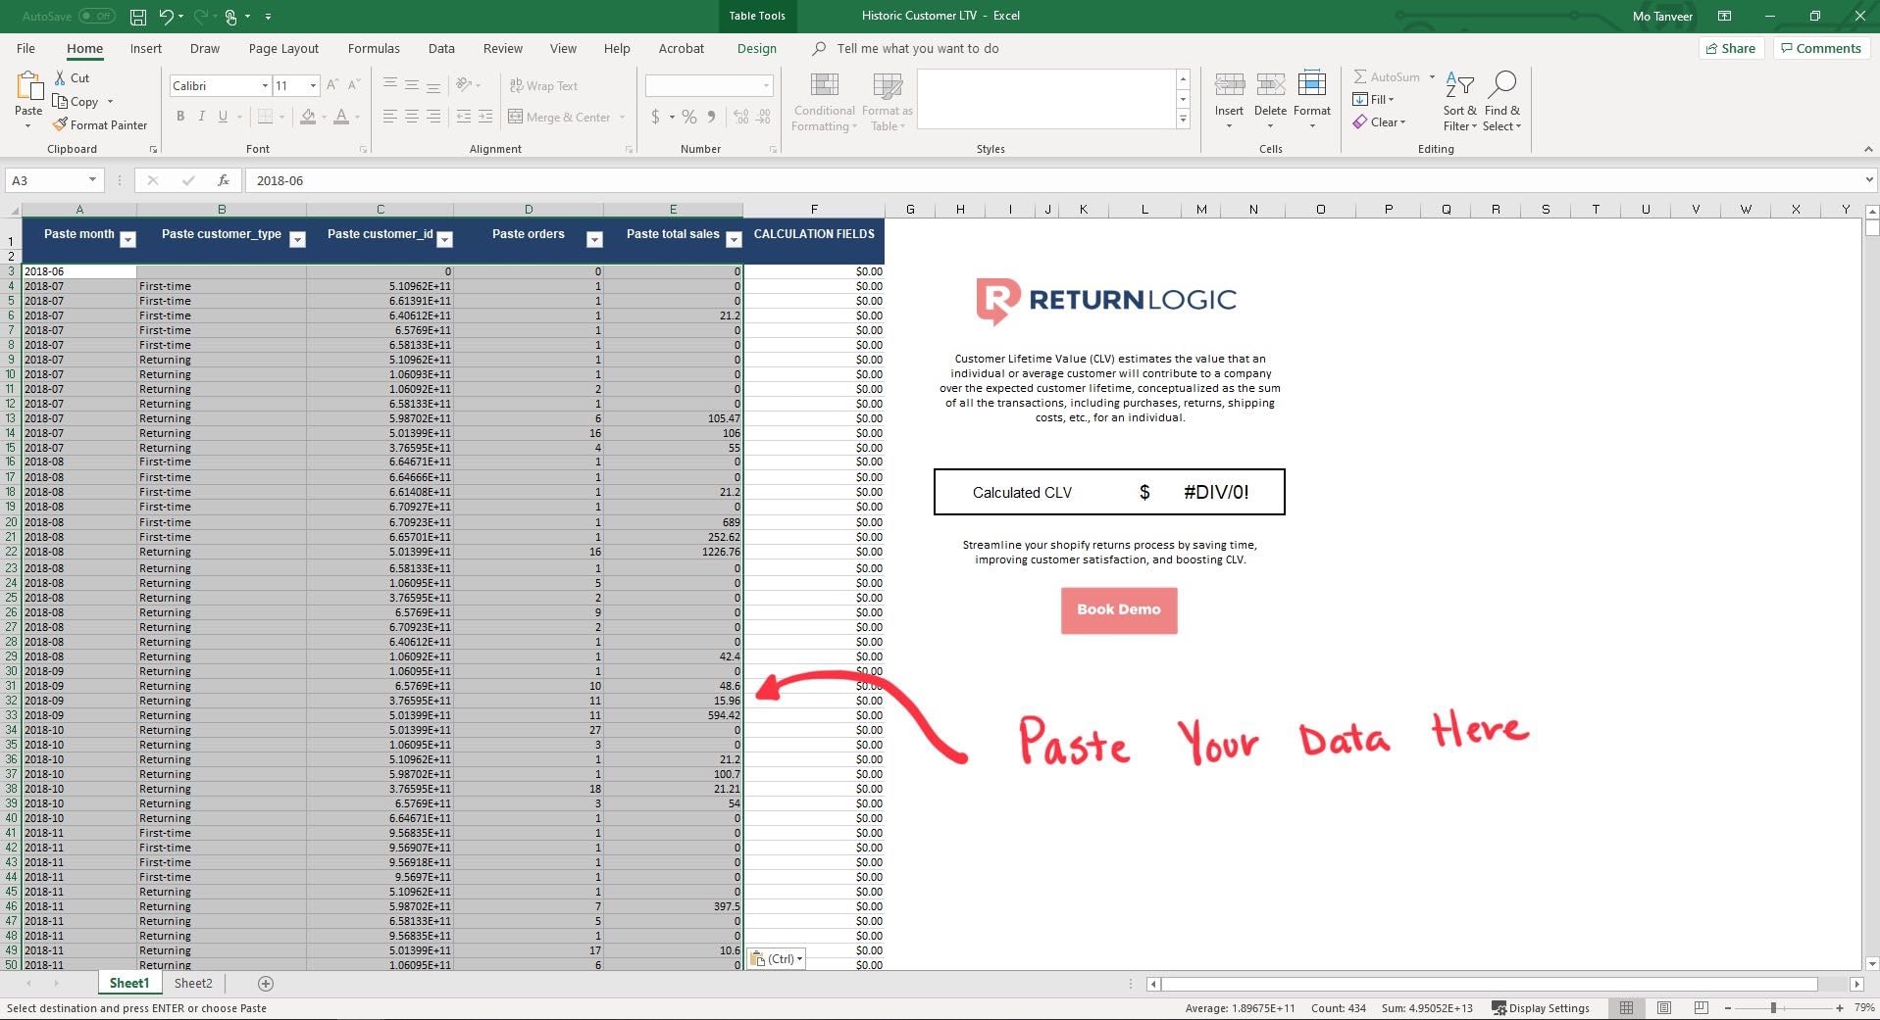Toggle the Cut command scissors
The image size is (1880, 1020).
[x=61, y=77]
